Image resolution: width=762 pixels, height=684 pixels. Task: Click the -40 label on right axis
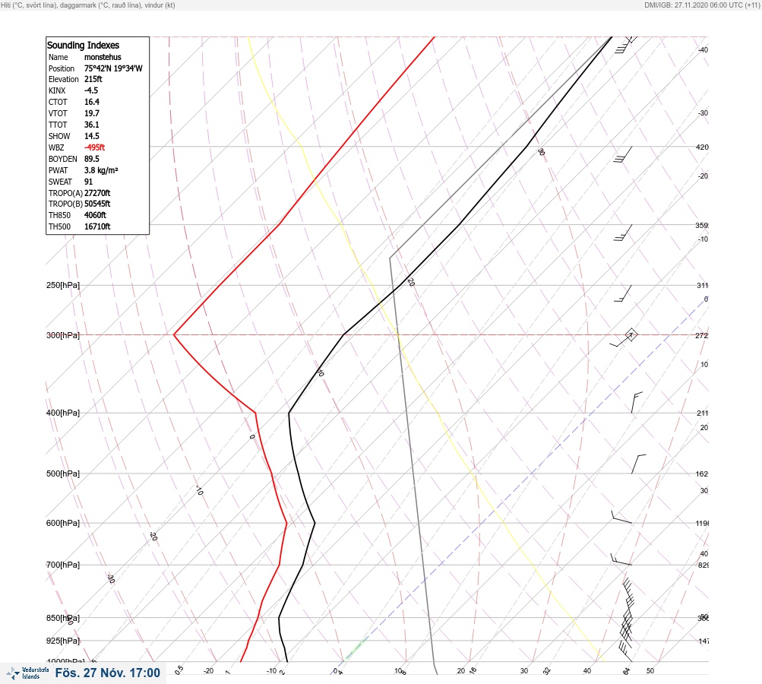point(704,50)
